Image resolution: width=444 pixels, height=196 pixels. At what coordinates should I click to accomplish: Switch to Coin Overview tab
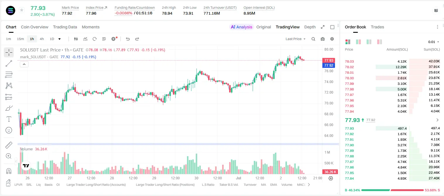click(x=35, y=27)
